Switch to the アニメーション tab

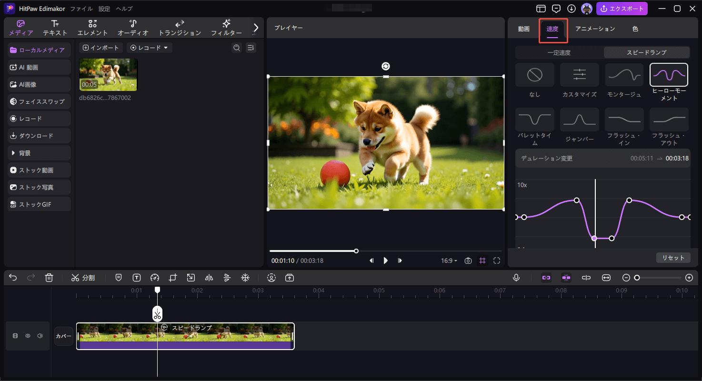595,29
